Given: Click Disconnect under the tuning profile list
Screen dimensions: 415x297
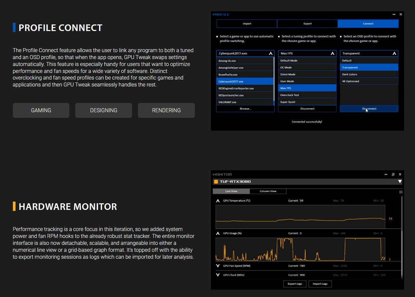Looking at the screenshot, I should pyautogui.click(x=307, y=109).
